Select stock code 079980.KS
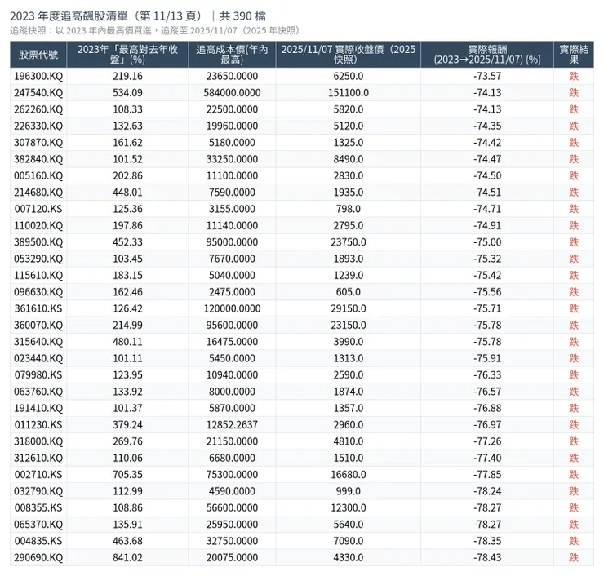Image resolution: width=604 pixels, height=576 pixels. [38, 375]
